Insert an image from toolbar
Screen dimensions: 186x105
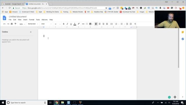click(x=90, y=24)
